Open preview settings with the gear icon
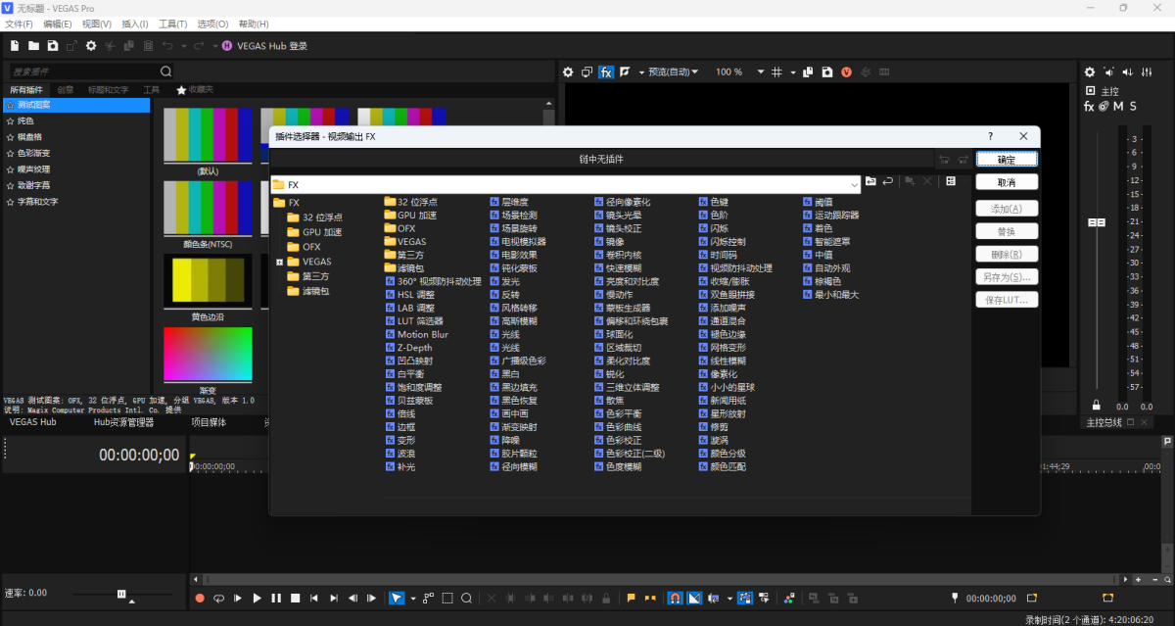This screenshot has height=626, width=1175. pyautogui.click(x=567, y=72)
